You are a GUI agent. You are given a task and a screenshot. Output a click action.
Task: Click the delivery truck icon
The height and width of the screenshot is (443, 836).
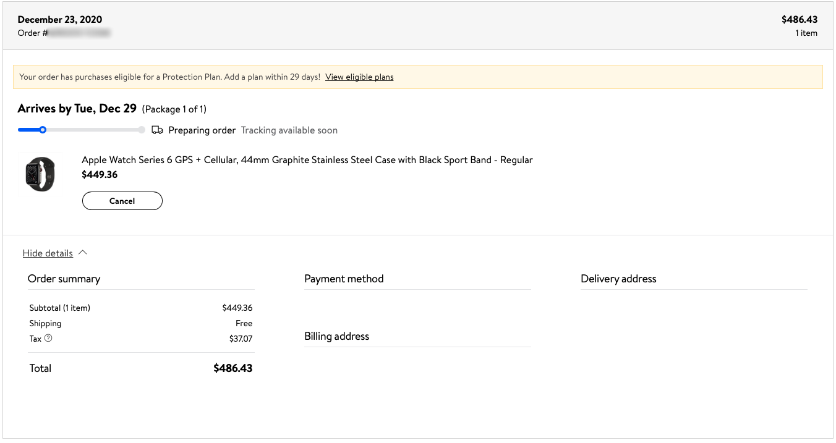click(x=157, y=130)
